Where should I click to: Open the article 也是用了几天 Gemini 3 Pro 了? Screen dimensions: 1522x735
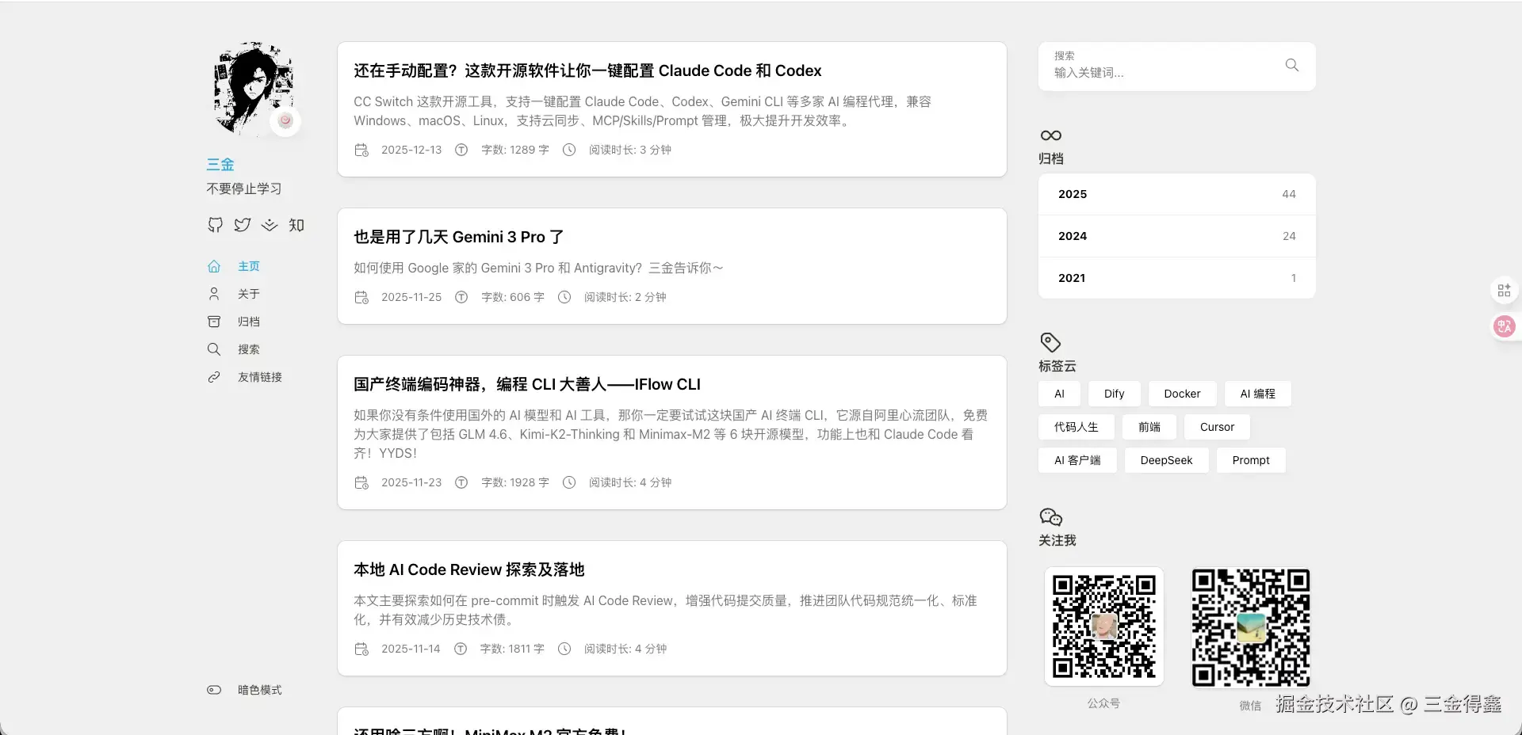point(459,237)
